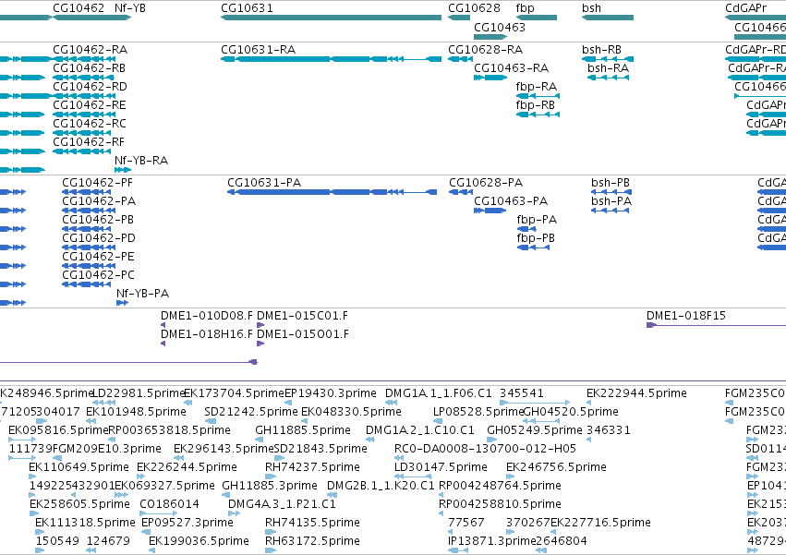The width and height of the screenshot is (786, 555).
Task: Select transcript CG10462-RB label
Action: coord(90,68)
